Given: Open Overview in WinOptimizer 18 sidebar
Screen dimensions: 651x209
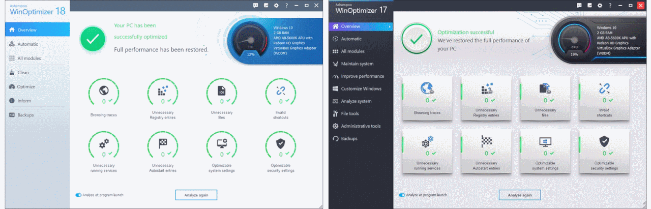Looking at the screenshot, I should pos(37,30).
